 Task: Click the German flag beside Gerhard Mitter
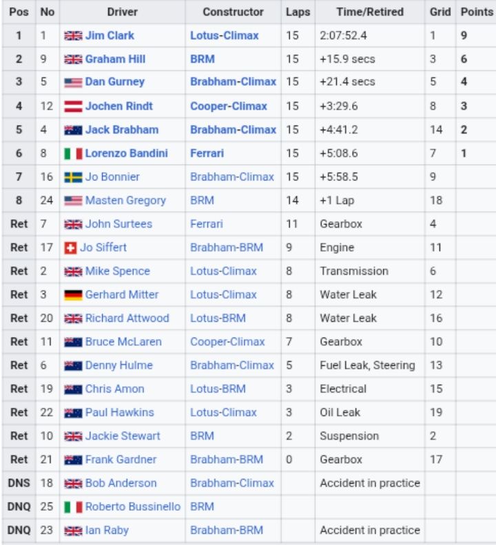73,295
